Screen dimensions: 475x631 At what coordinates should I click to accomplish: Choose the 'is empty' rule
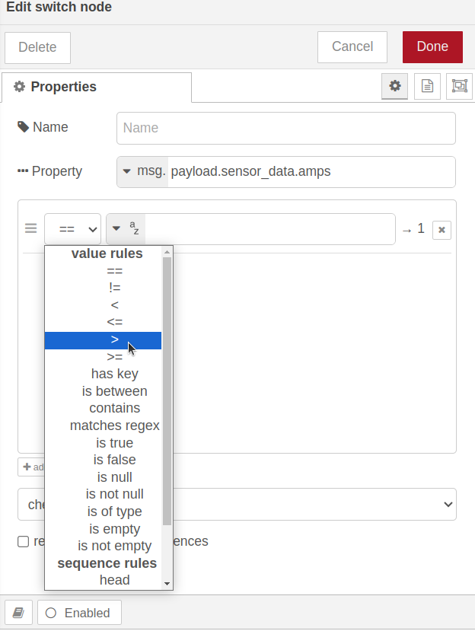point(103,528)
